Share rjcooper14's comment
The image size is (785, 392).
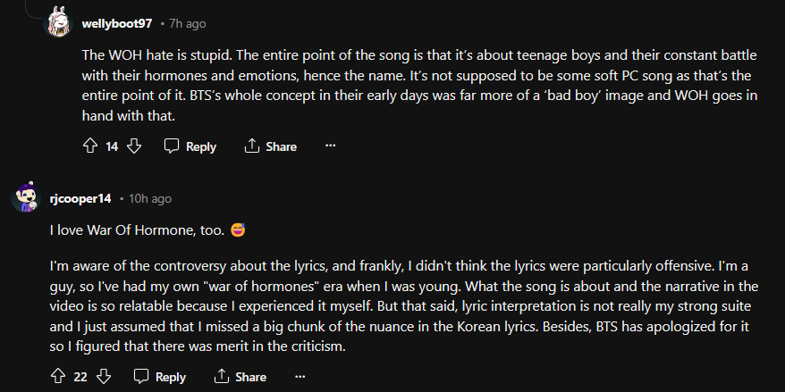(240, 377)
